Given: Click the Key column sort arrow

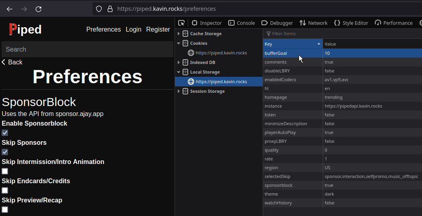Looking at the screenshot, I should (319, 44).
